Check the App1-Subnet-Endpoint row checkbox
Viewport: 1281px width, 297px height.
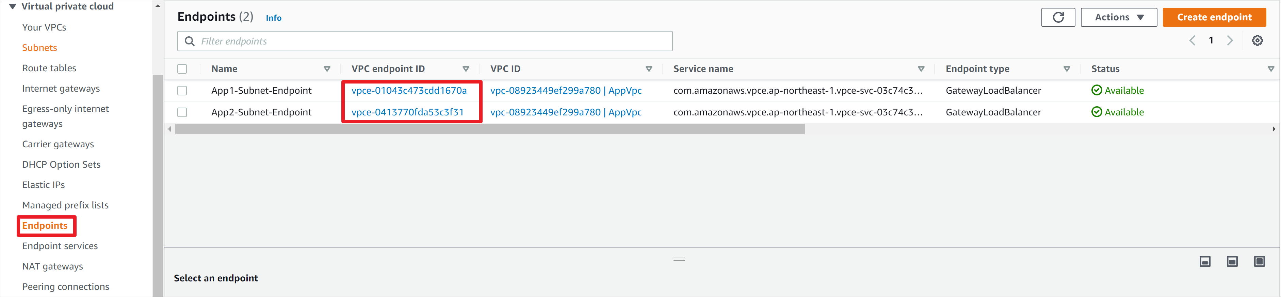click(182, 91)
